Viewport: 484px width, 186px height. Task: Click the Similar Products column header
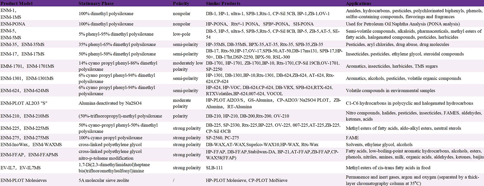coord(223,3)
